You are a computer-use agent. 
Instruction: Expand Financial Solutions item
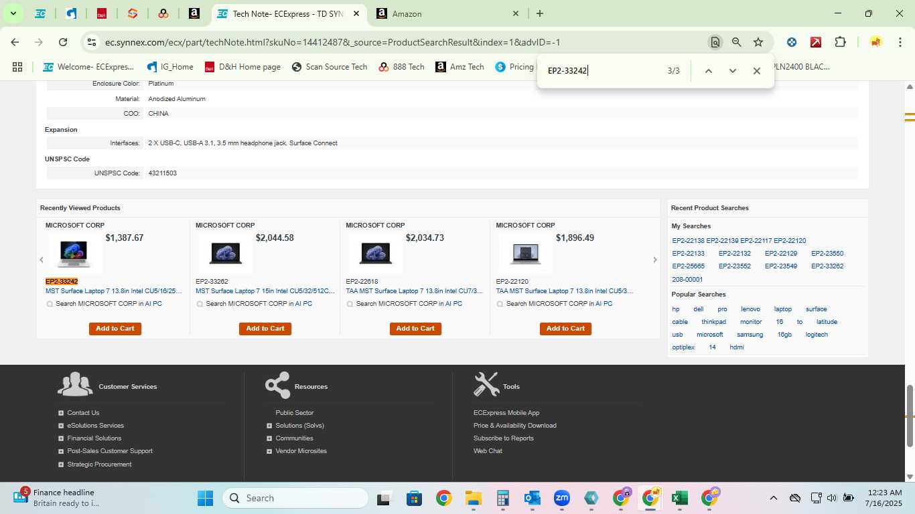[61, 438]
